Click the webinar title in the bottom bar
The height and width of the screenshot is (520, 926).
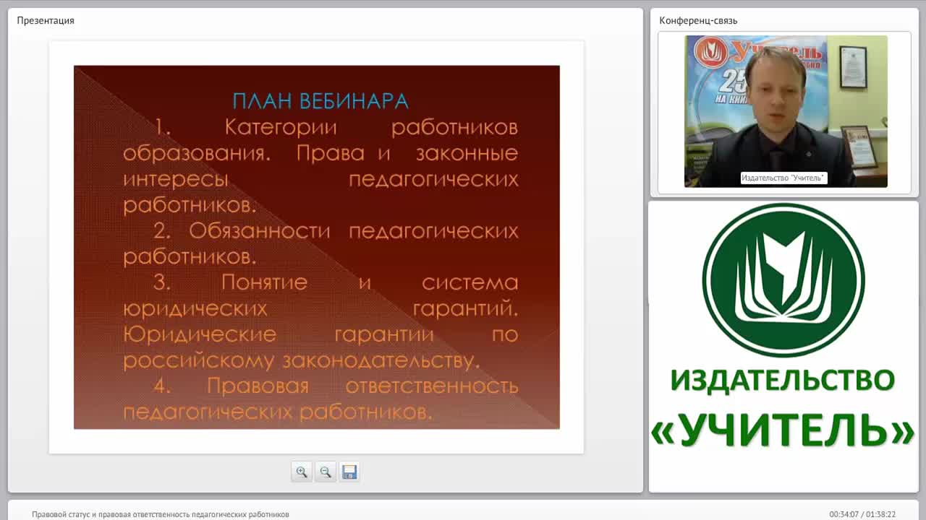(x=160, y=514)
